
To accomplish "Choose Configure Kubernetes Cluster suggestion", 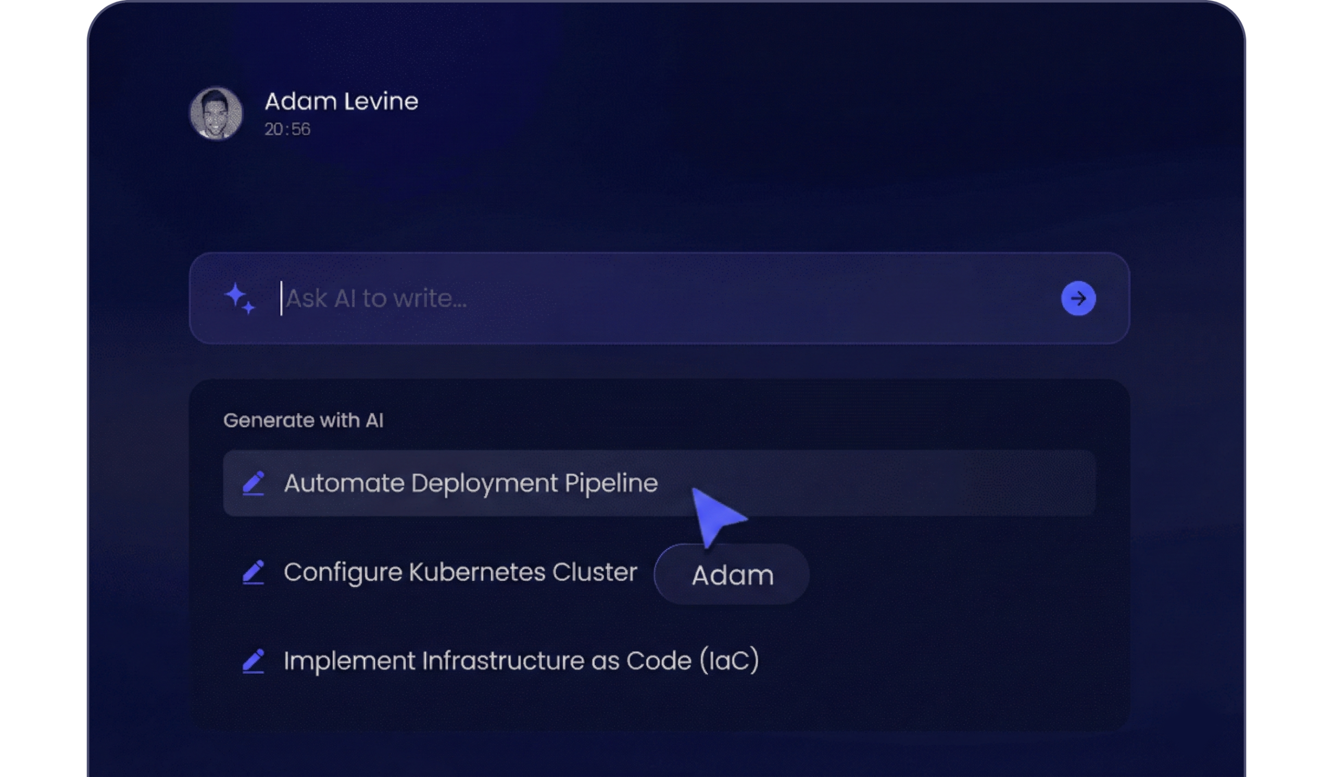I will (x=460, y=572).
